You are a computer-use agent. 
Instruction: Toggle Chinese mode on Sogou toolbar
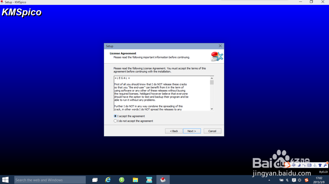coord(293,165)
